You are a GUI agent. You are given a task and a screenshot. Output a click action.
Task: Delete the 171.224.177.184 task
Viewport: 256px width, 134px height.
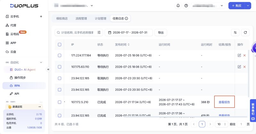(x=244, y=56)
